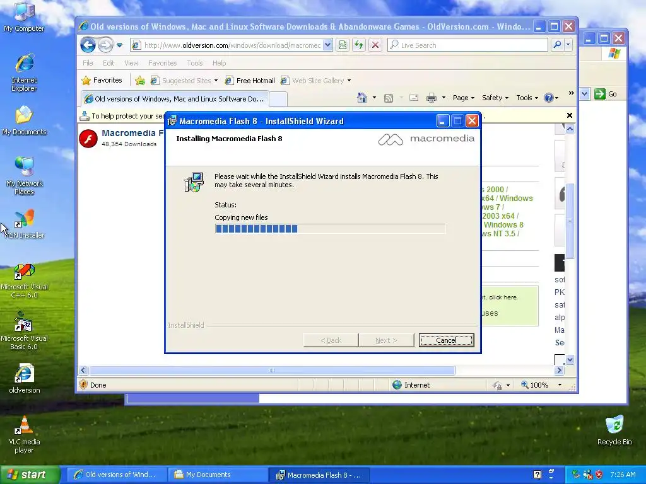This screenshot has height=484, width=646.
Task: Switch to My Documents taskbar button
Action: point(218,475)
